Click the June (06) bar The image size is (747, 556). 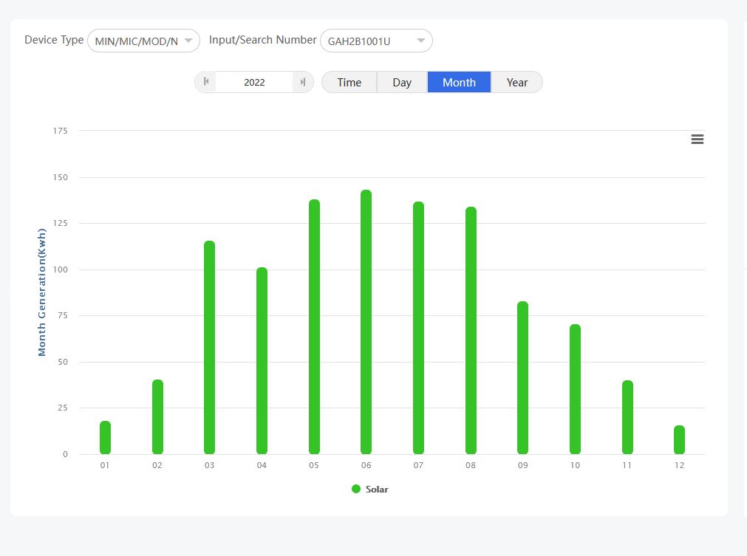[x=366, y=322]
